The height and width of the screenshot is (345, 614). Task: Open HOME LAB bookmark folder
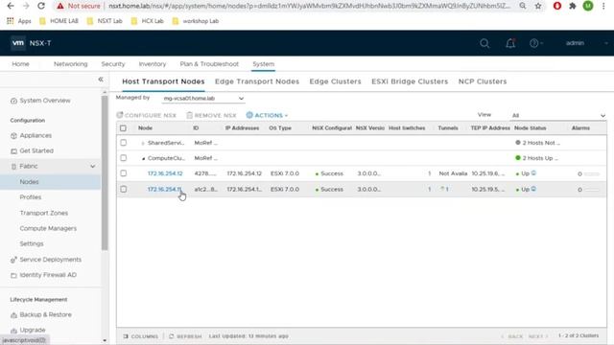tap(59, 21)
